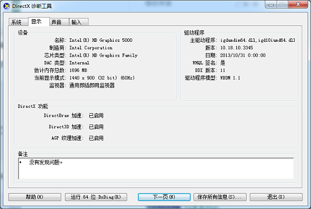Click DirectDraw 加速 status 已启用
The width and height of the screenshot is (311, 209).
pos(96,115)
